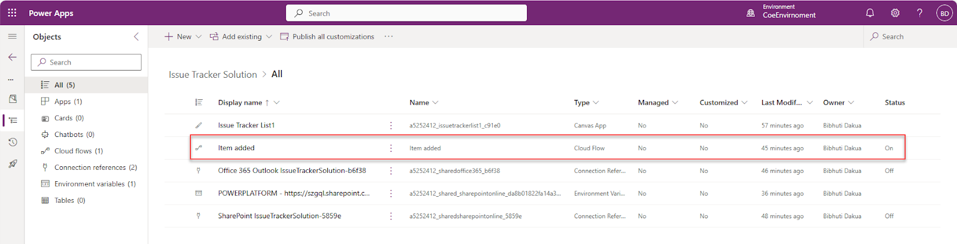Go back using left arrow icon
This screenshot has width=957, height=244.
click(12, 57)
